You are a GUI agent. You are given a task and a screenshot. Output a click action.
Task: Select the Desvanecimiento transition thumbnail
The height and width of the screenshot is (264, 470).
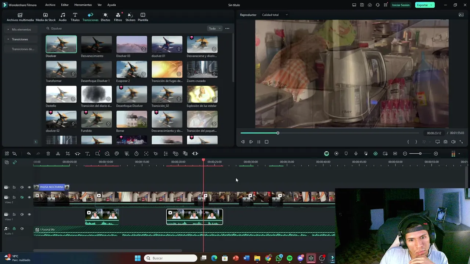click(x=97, y=44)
